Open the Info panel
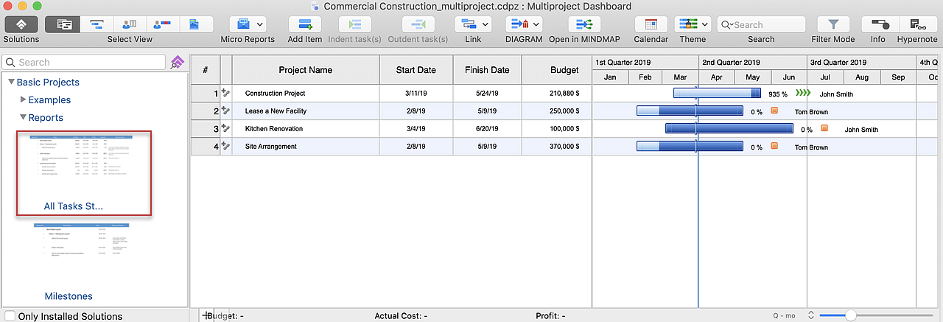This screenshot has height=322, width=943. click(877, 24)
